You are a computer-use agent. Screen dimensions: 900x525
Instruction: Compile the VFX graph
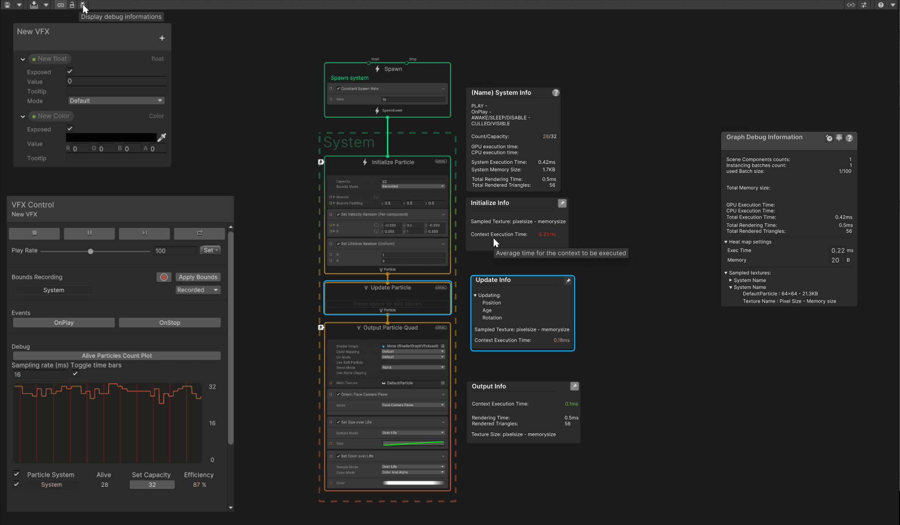pos(33,5)
